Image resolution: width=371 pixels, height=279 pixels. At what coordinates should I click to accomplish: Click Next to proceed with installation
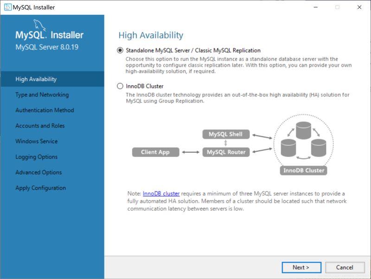[x=301, y=267]
